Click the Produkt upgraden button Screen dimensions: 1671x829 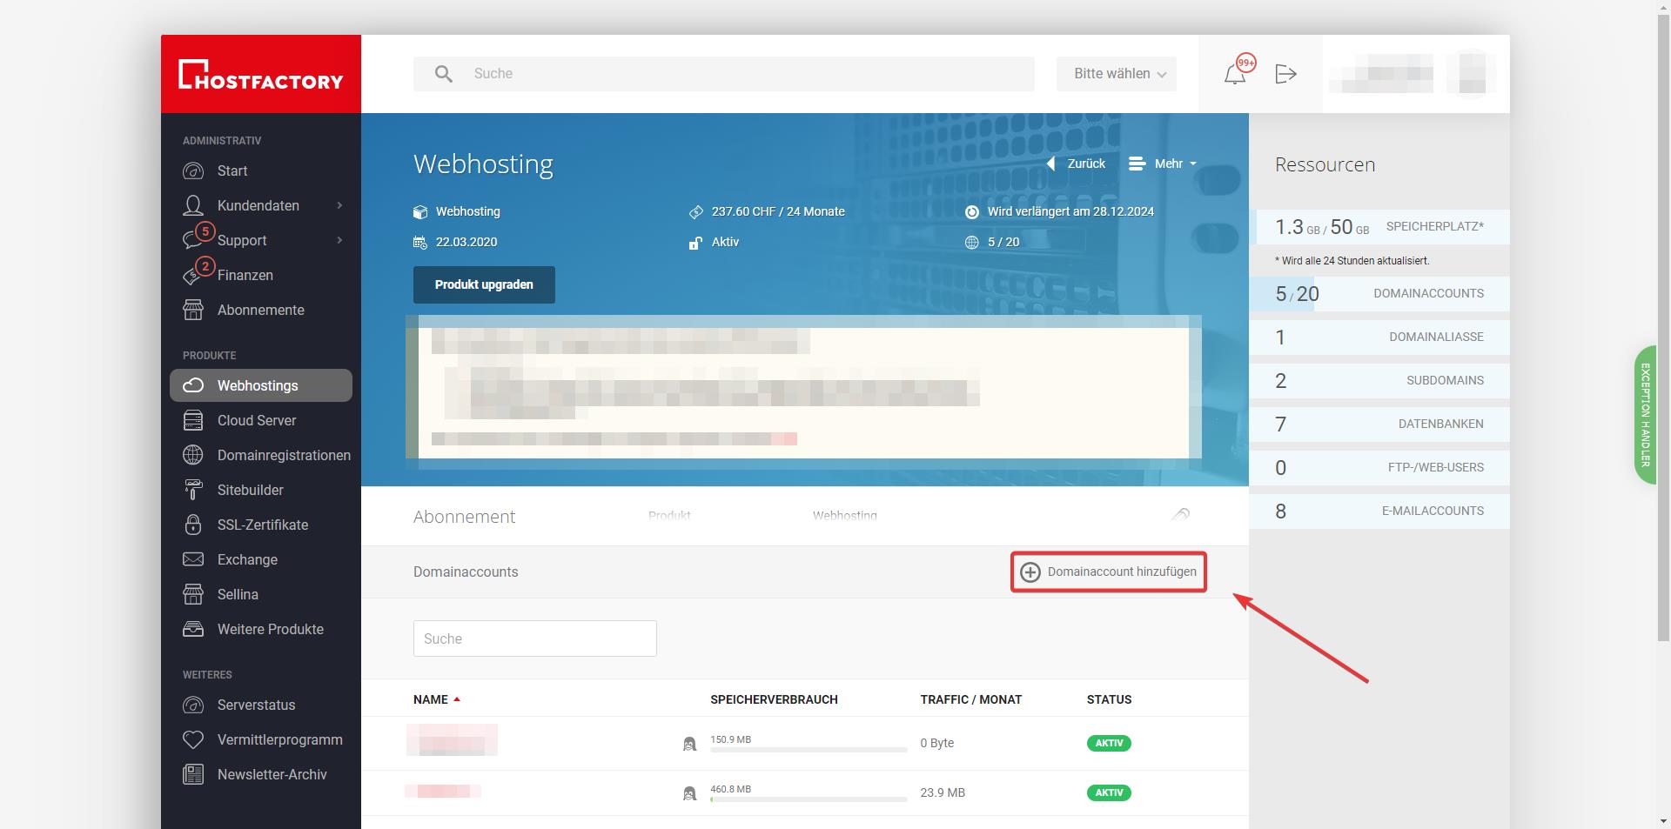click(484, 284)
